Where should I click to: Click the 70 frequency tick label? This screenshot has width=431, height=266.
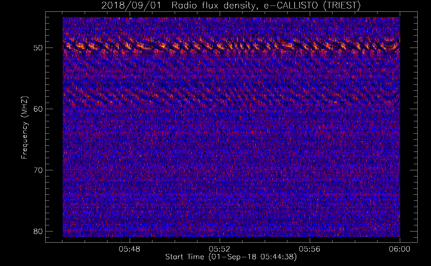point(38,170)
